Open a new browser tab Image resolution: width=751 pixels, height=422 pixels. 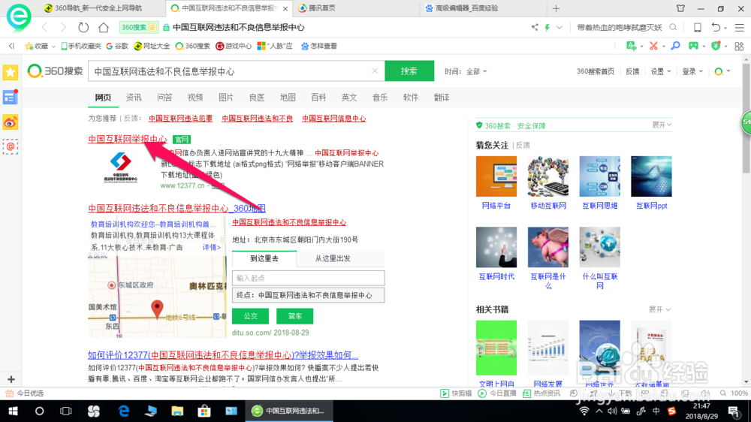tap(556, 8)
